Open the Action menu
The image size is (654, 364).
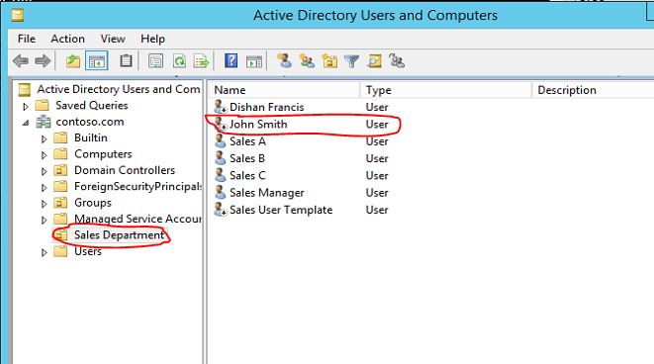coord(67,39)
